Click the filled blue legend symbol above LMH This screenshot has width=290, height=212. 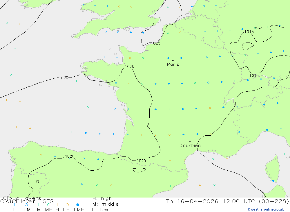(78, 205)
